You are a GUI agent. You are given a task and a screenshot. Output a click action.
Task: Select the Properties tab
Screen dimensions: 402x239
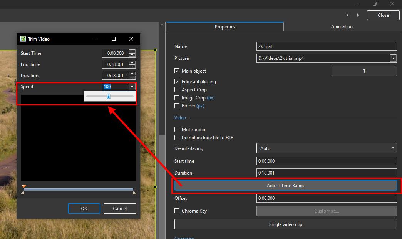tap(225, 27)
